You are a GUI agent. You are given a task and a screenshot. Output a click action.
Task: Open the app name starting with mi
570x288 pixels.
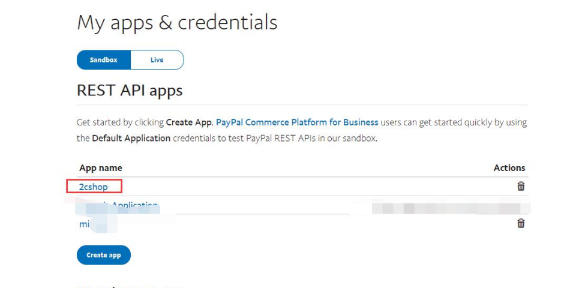tap(85, 224)
